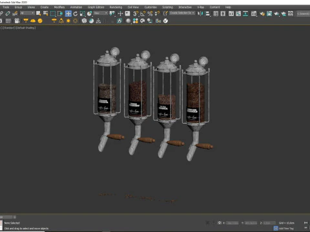The width and height of the screenshot is (310, 232).
Task: Open the Create Selection Set dropdown
Action: pyautogui.click(x=182, y=13)
